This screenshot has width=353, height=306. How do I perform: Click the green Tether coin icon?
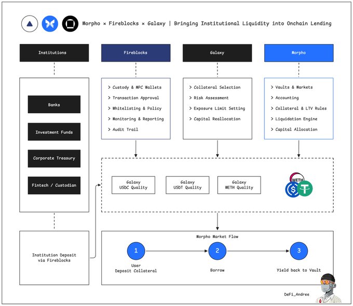pos(305,189)
